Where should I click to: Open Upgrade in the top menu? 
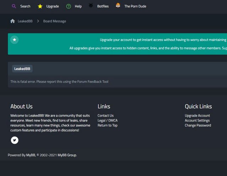coord(52,6)
